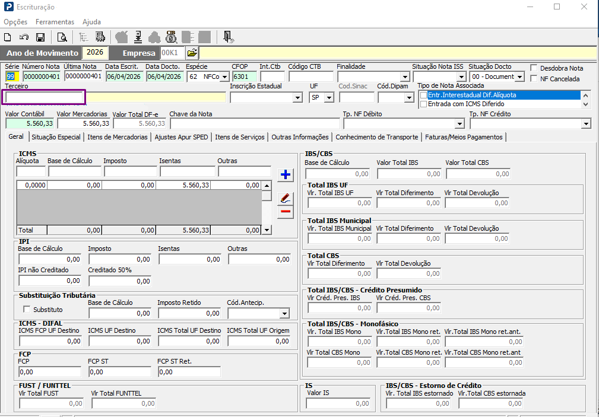Click the floppy disk save icon

pyautogui.click(x=40, y=37)
